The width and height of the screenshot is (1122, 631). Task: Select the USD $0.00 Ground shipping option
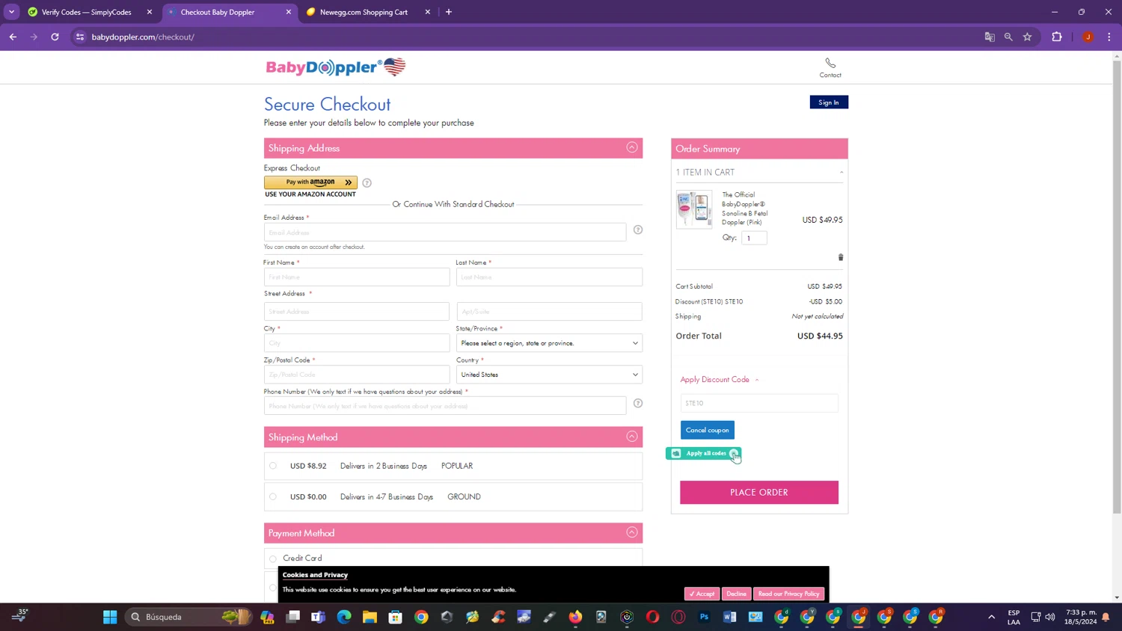pyautogui.click(x=273, y=496)
